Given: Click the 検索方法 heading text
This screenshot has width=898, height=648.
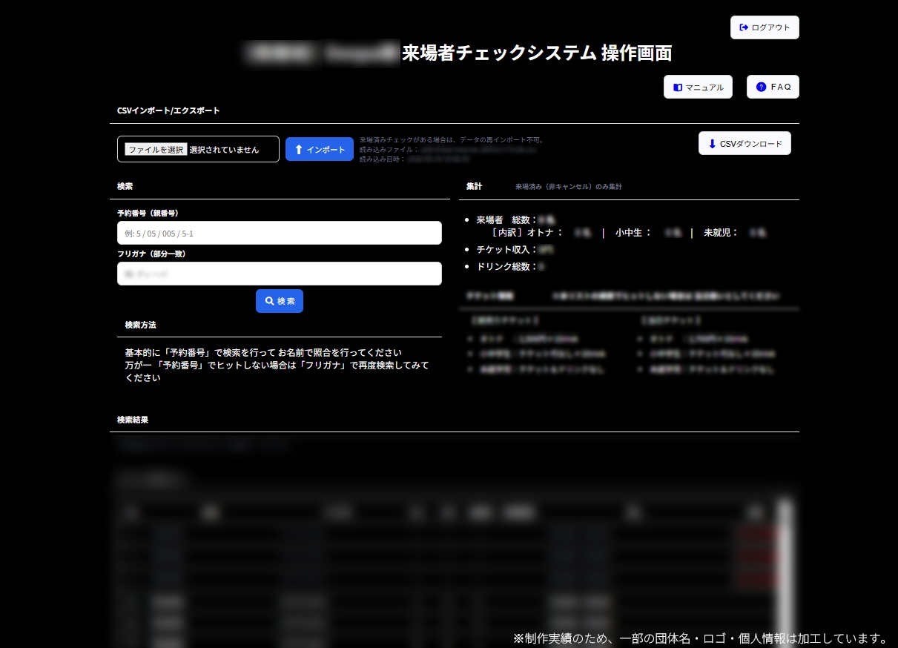Looking at the screenshot, I should tap(140, 325).
